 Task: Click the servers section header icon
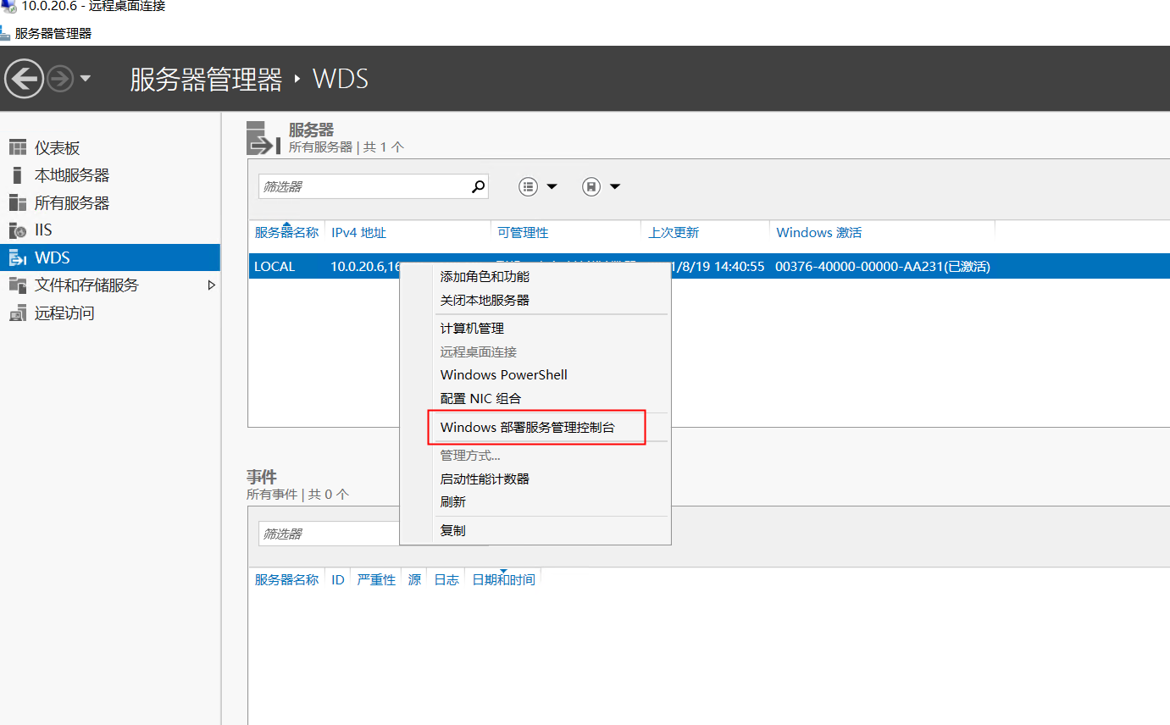coord(263,137)
